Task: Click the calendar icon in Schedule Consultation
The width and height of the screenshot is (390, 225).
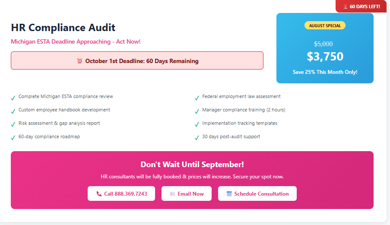Action: pyautogui.click(x=229, y=194)
